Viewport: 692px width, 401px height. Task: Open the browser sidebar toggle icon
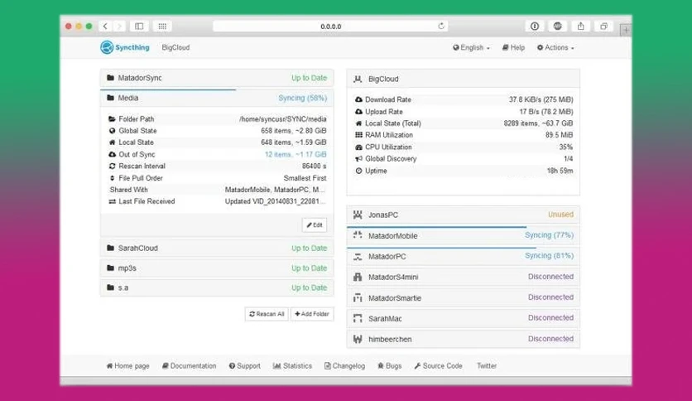point(139,27)
